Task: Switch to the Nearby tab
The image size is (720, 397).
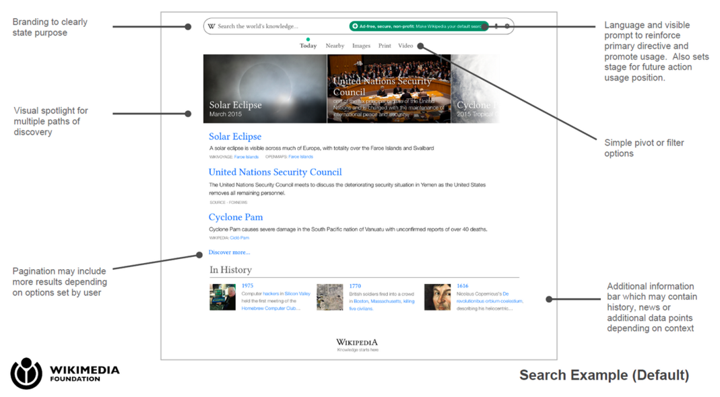Action: pyautogui.click(x=335, y=46)
